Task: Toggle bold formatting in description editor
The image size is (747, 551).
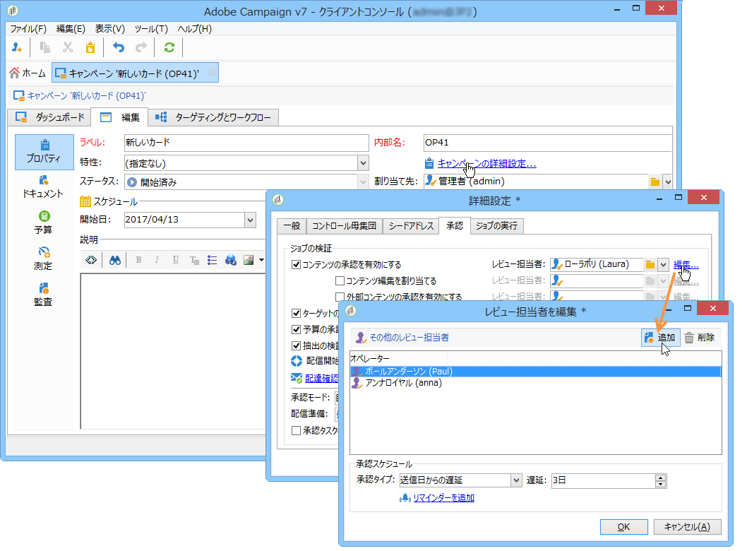Action: coord(138,260)
